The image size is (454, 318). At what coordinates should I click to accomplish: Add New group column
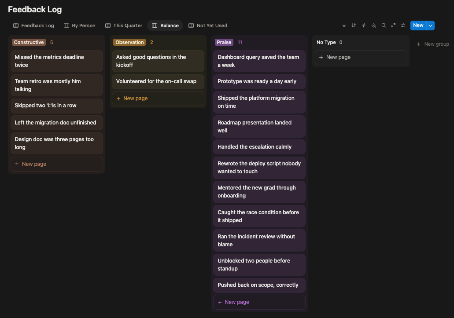point(433,44)
